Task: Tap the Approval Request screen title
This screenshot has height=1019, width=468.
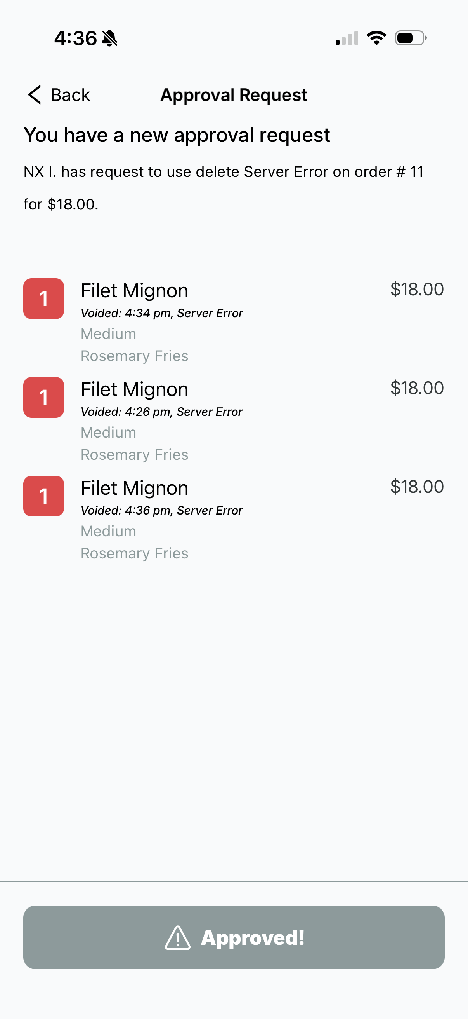Action: point(234,95)
